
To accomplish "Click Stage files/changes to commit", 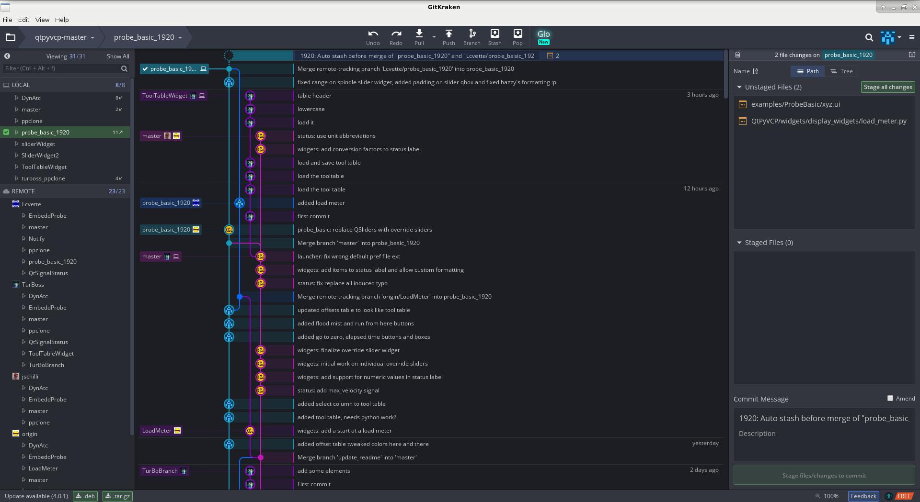I will pos(824,476).
